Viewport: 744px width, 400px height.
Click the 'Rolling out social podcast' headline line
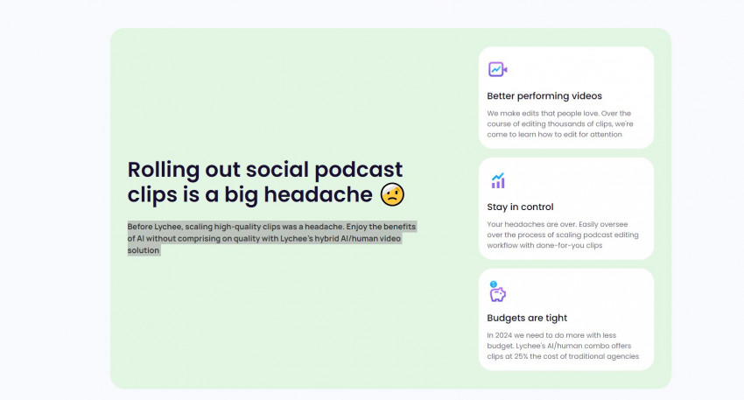tap(265, 170)
